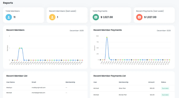This screenshot has height=98, width=179.
Task: Click the green Total Payments cash icon
Action: (x=96, y=17)
